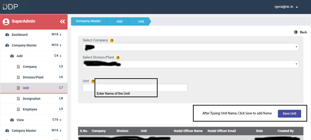Screen dimensions: 311x140
Task: Click help icon next to Unit label
Action: [x=93, y=81]
